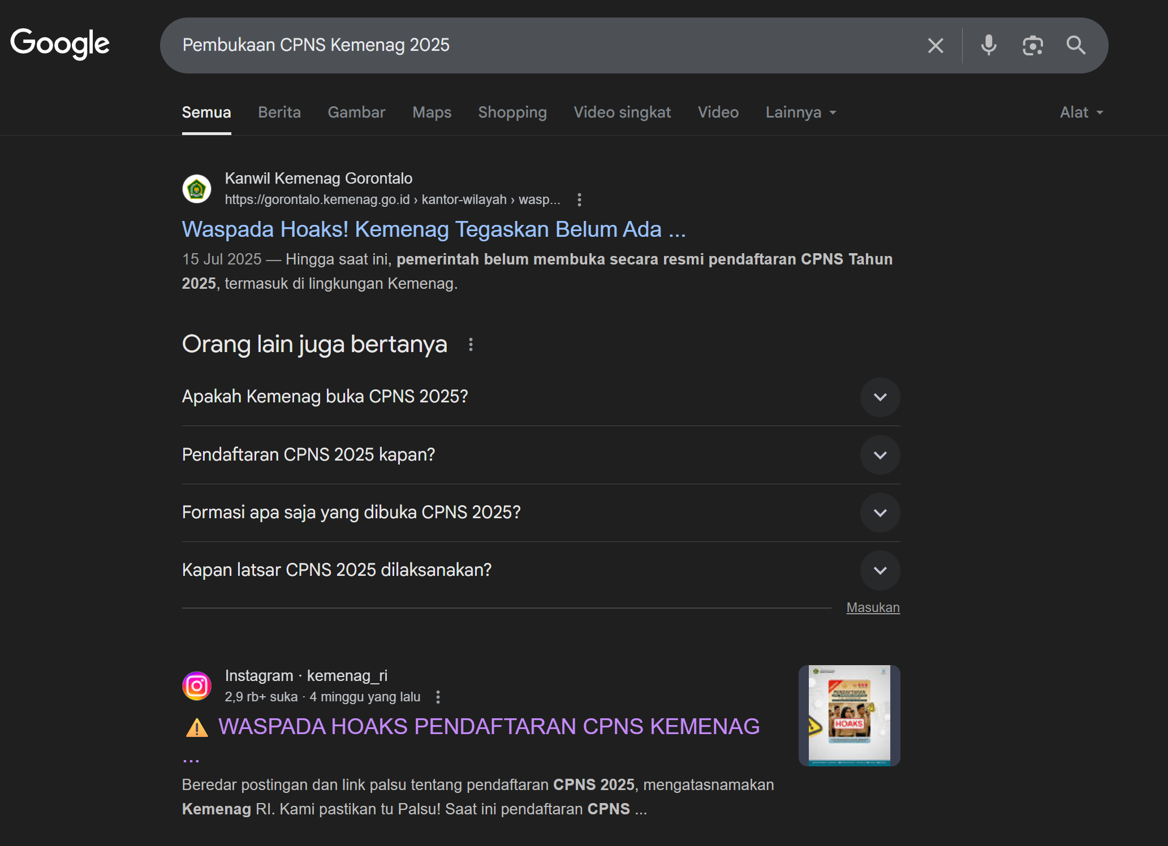Open options next to 'Orang lain juga bertanya'
Image resolution: width=1168 pixels, height=846 pixels.
click(471, 345)
